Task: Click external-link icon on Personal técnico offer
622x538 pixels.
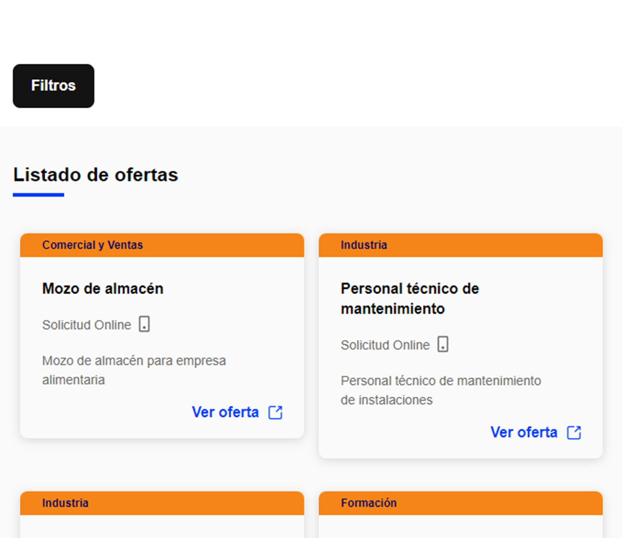Action: tap(574, 432)
